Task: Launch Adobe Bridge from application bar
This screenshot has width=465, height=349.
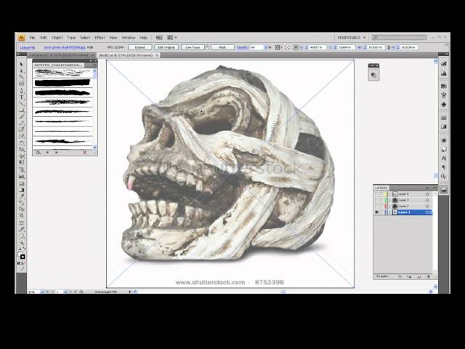Action: [x=159, y=38]
